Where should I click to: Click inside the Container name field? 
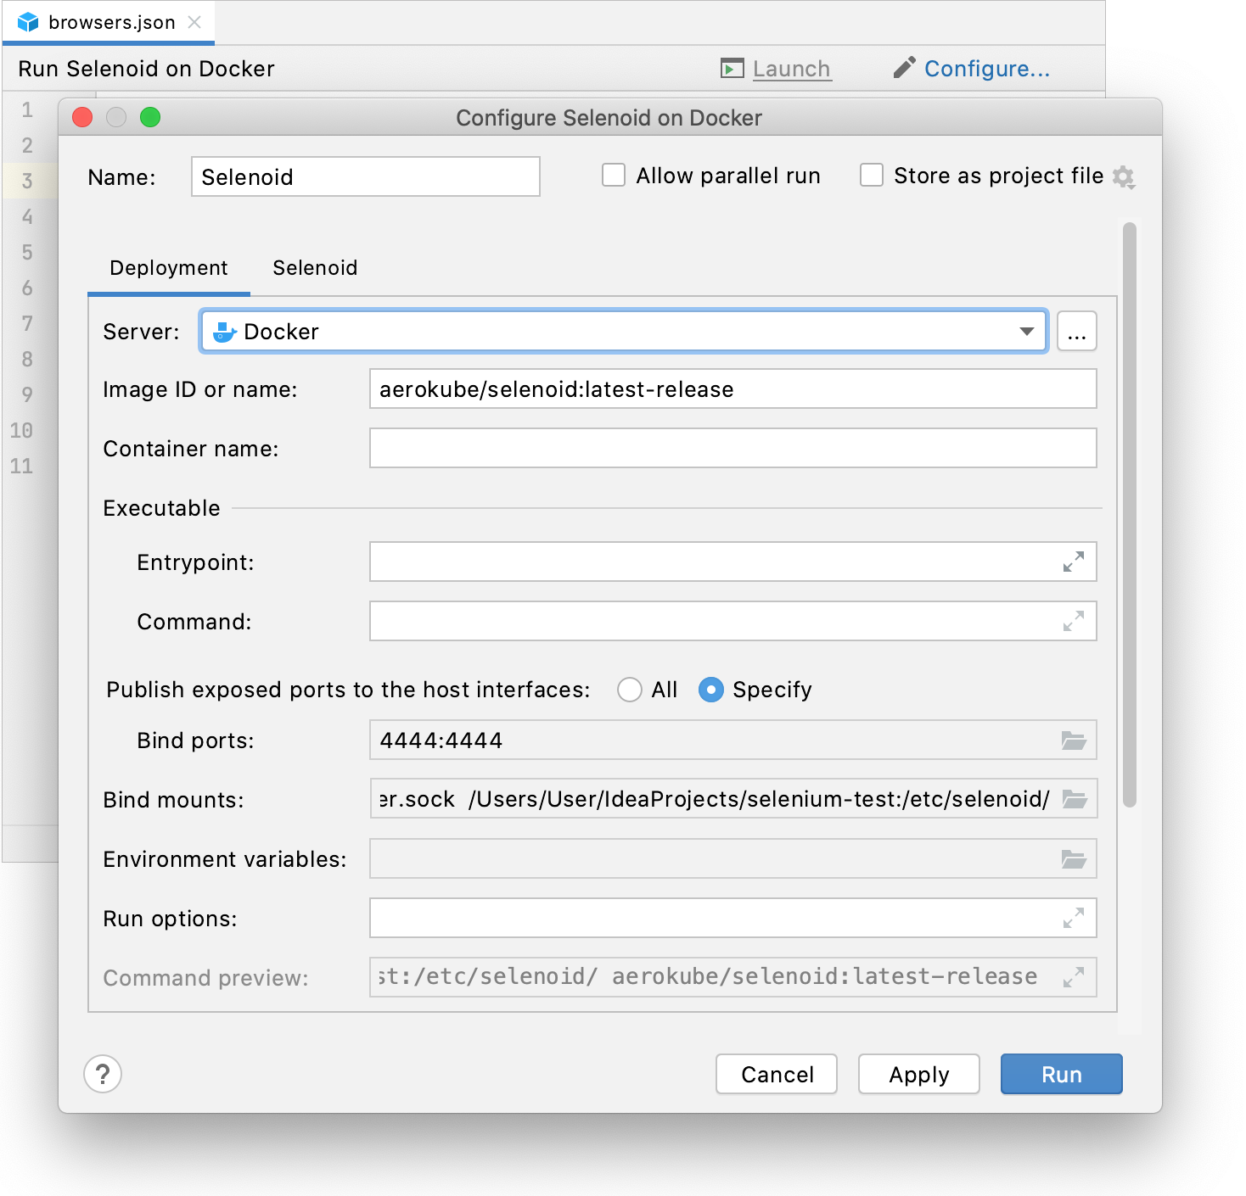coord(732,448)
